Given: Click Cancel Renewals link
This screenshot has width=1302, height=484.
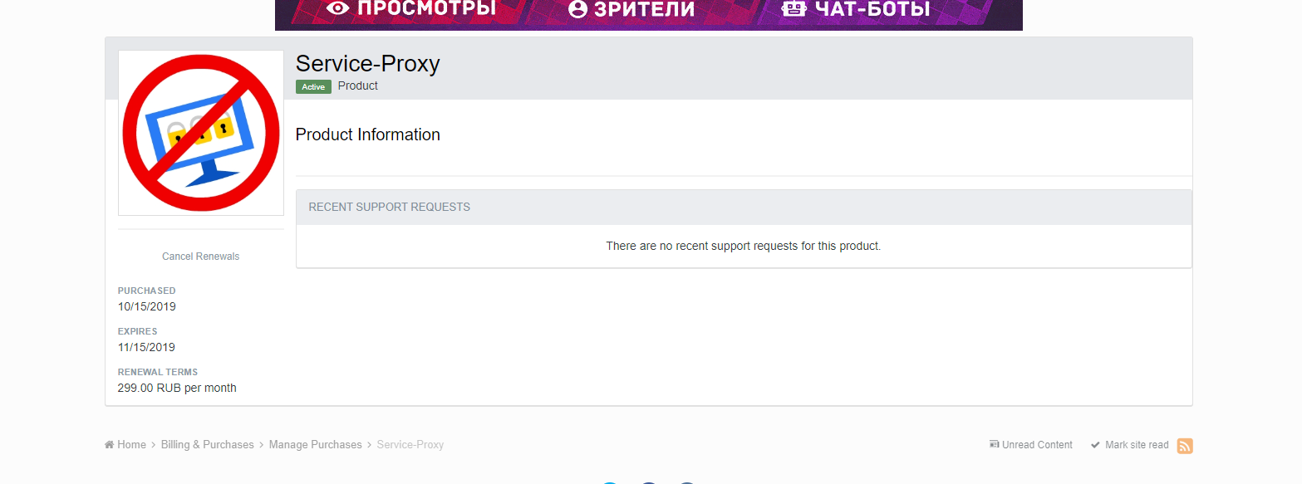Looking at the screenshot, I should coord(200,257).
